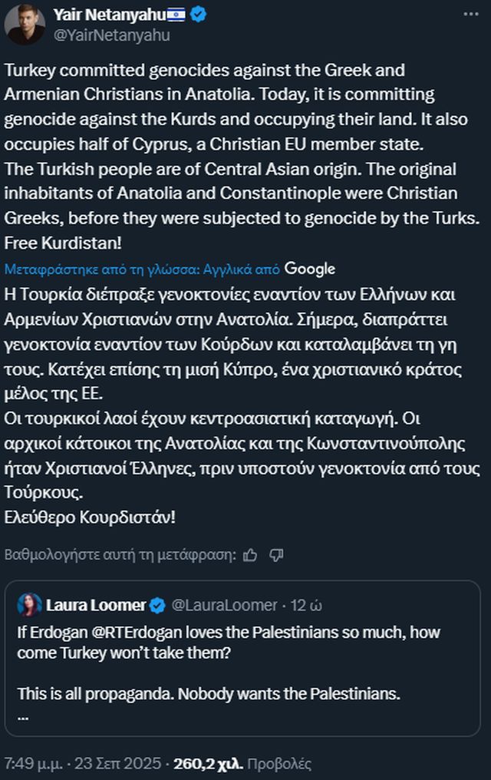Rate the translation with thumbs down
This screenshot has height=780, width=491.
[x=277, y=554]
